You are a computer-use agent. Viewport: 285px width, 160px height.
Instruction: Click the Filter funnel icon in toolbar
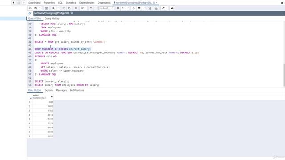point(91,8)
